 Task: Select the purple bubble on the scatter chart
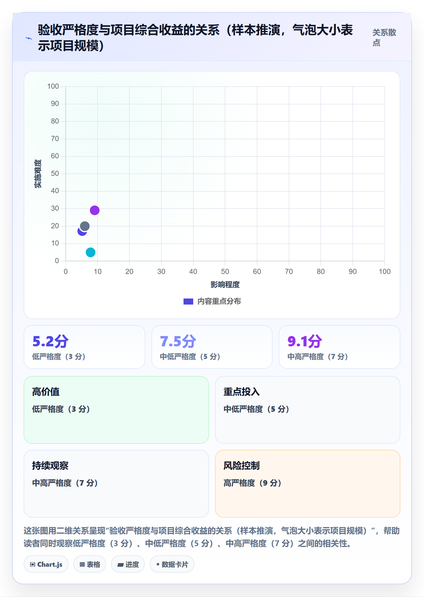(x=95, y=210)
